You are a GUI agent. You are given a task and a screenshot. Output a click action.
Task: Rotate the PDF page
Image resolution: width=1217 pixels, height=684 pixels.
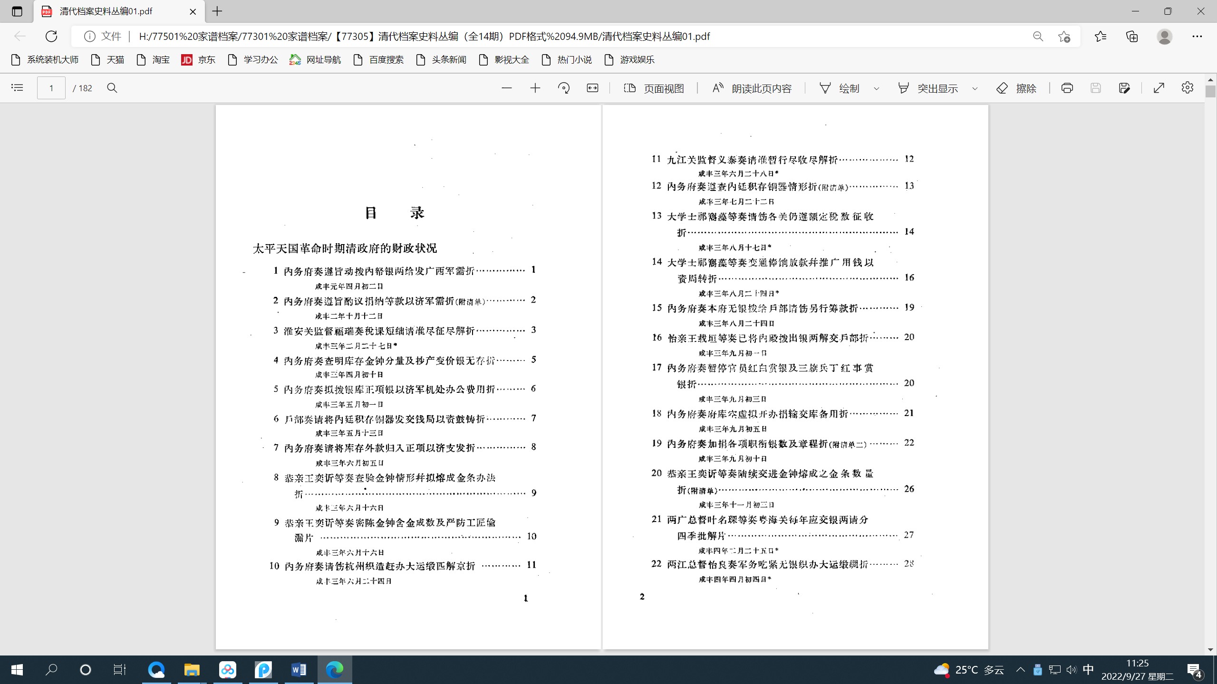click(564, 88)
